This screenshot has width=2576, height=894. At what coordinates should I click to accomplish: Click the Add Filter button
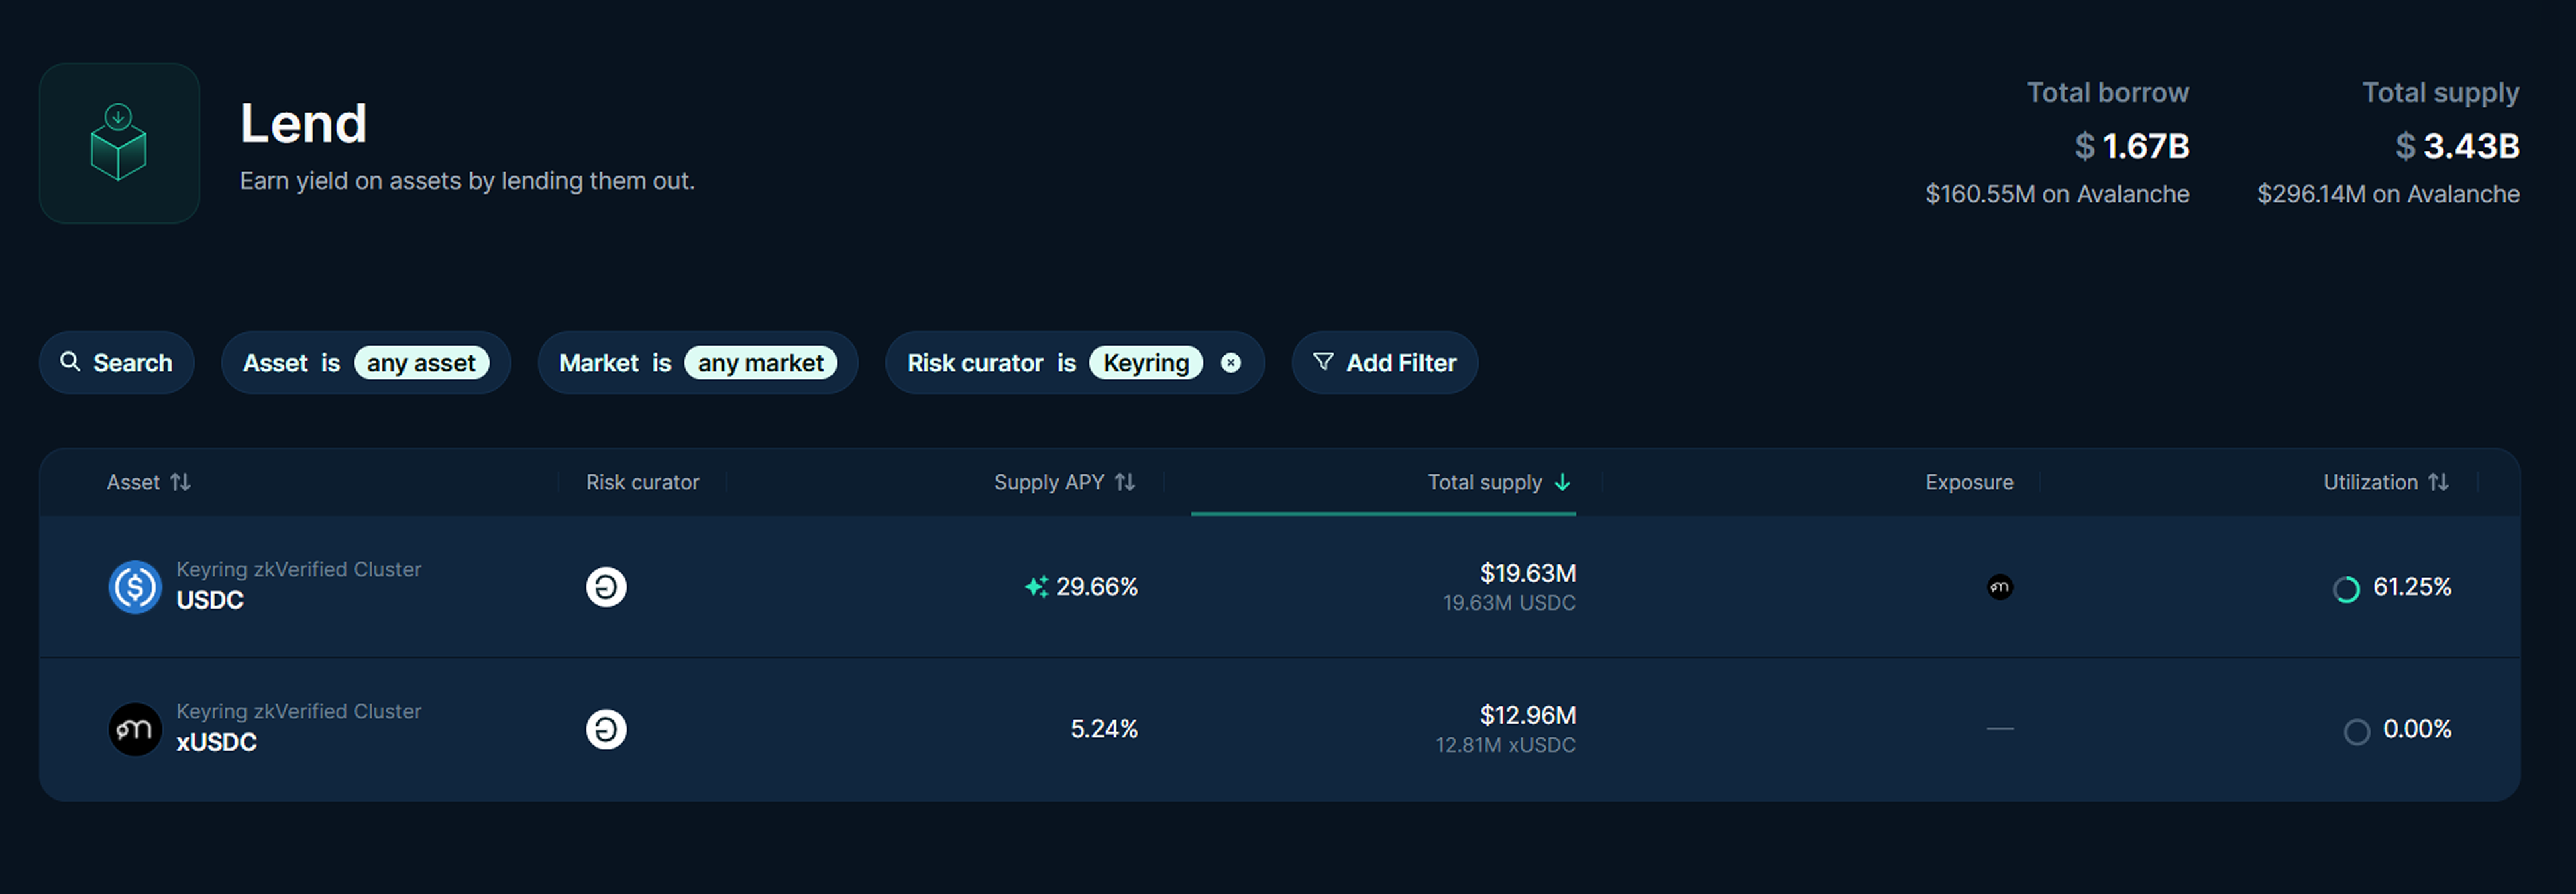click(1384, 363)
